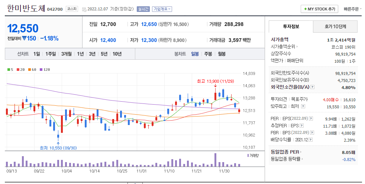This screenshot has width=365, height=184.
Task: Click the purple 120-day moving average legend
Action: [x=45, y=69]
